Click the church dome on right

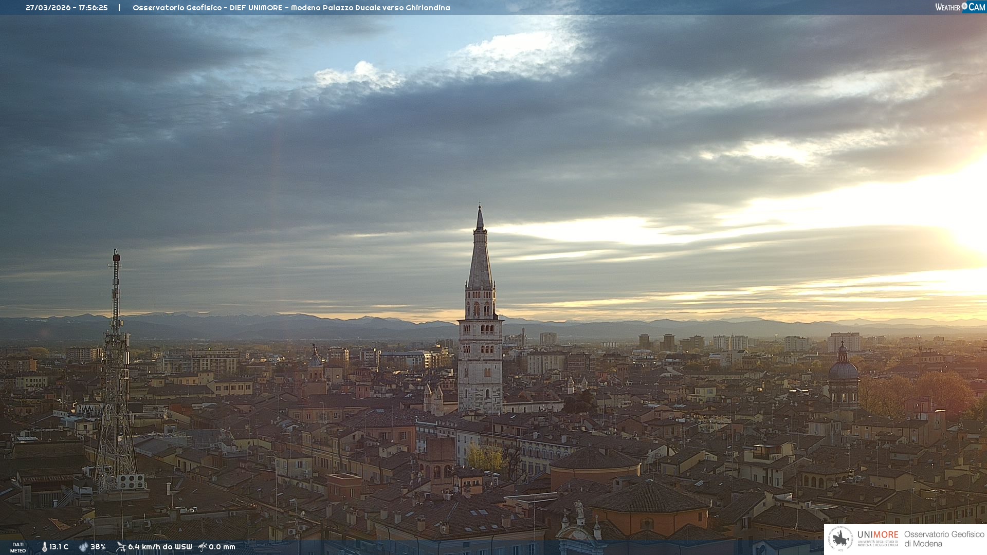(843, 370)
